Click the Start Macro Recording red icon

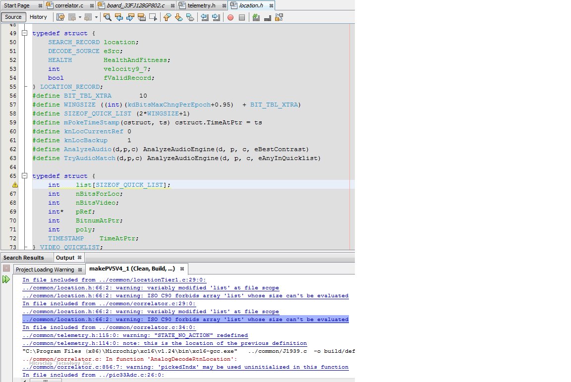pyautogui.click(x=230, y=17)
